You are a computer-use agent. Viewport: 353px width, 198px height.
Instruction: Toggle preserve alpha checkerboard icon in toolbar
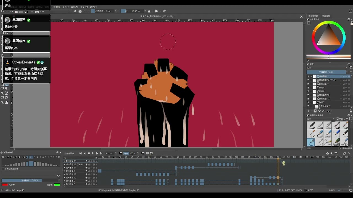click(80, 11)
